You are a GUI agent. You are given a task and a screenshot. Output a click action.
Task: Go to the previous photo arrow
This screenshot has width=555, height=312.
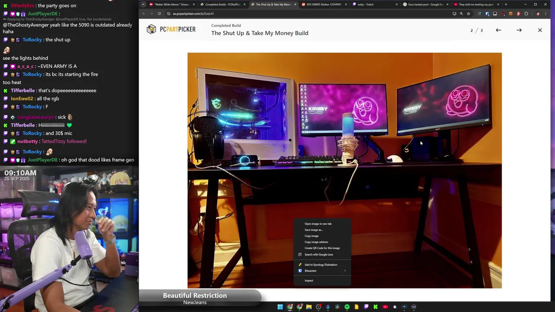coord(498,30)
